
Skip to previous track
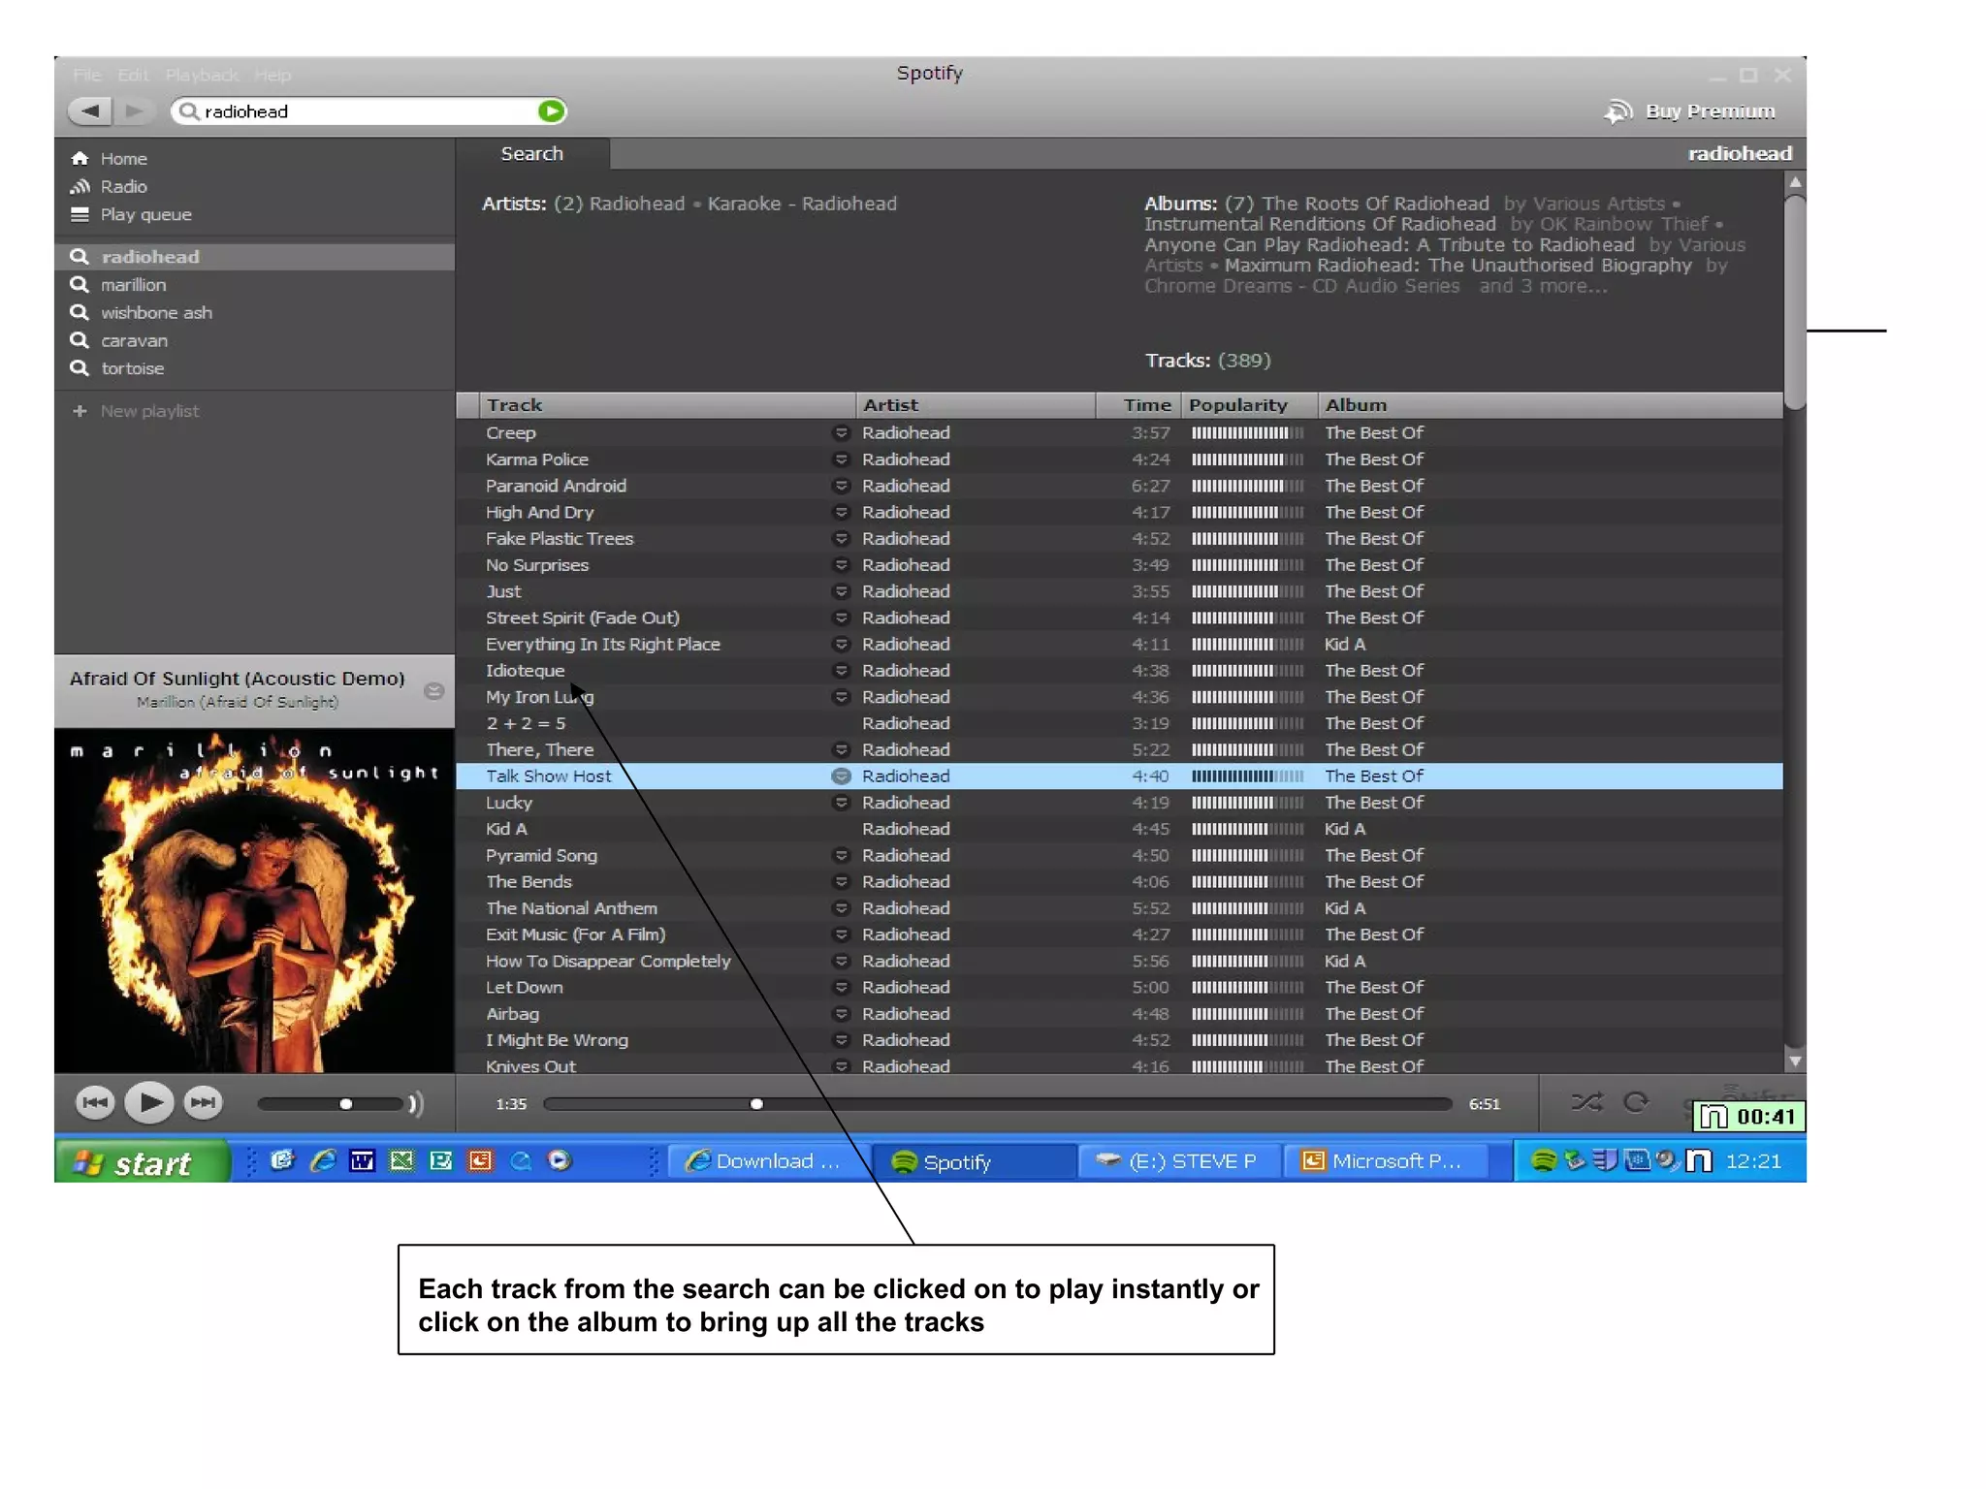[x=95, y=1102]
